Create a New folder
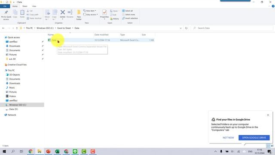Screen dimensions: 275x155 point(79,15)
